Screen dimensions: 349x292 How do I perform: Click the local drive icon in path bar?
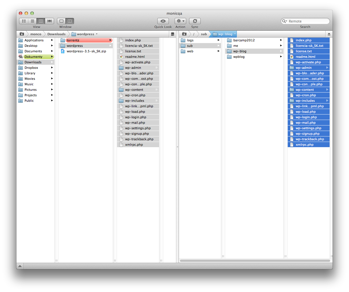[x=173, y=34]
